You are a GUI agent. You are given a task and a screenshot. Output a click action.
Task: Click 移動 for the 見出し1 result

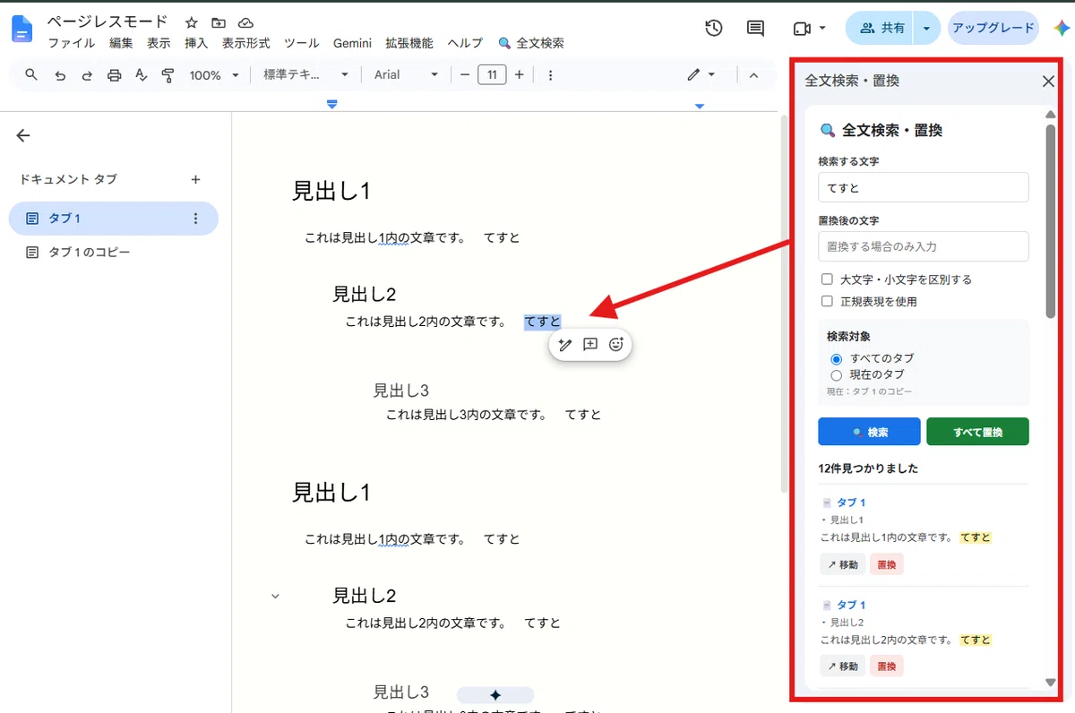point(842,564)
